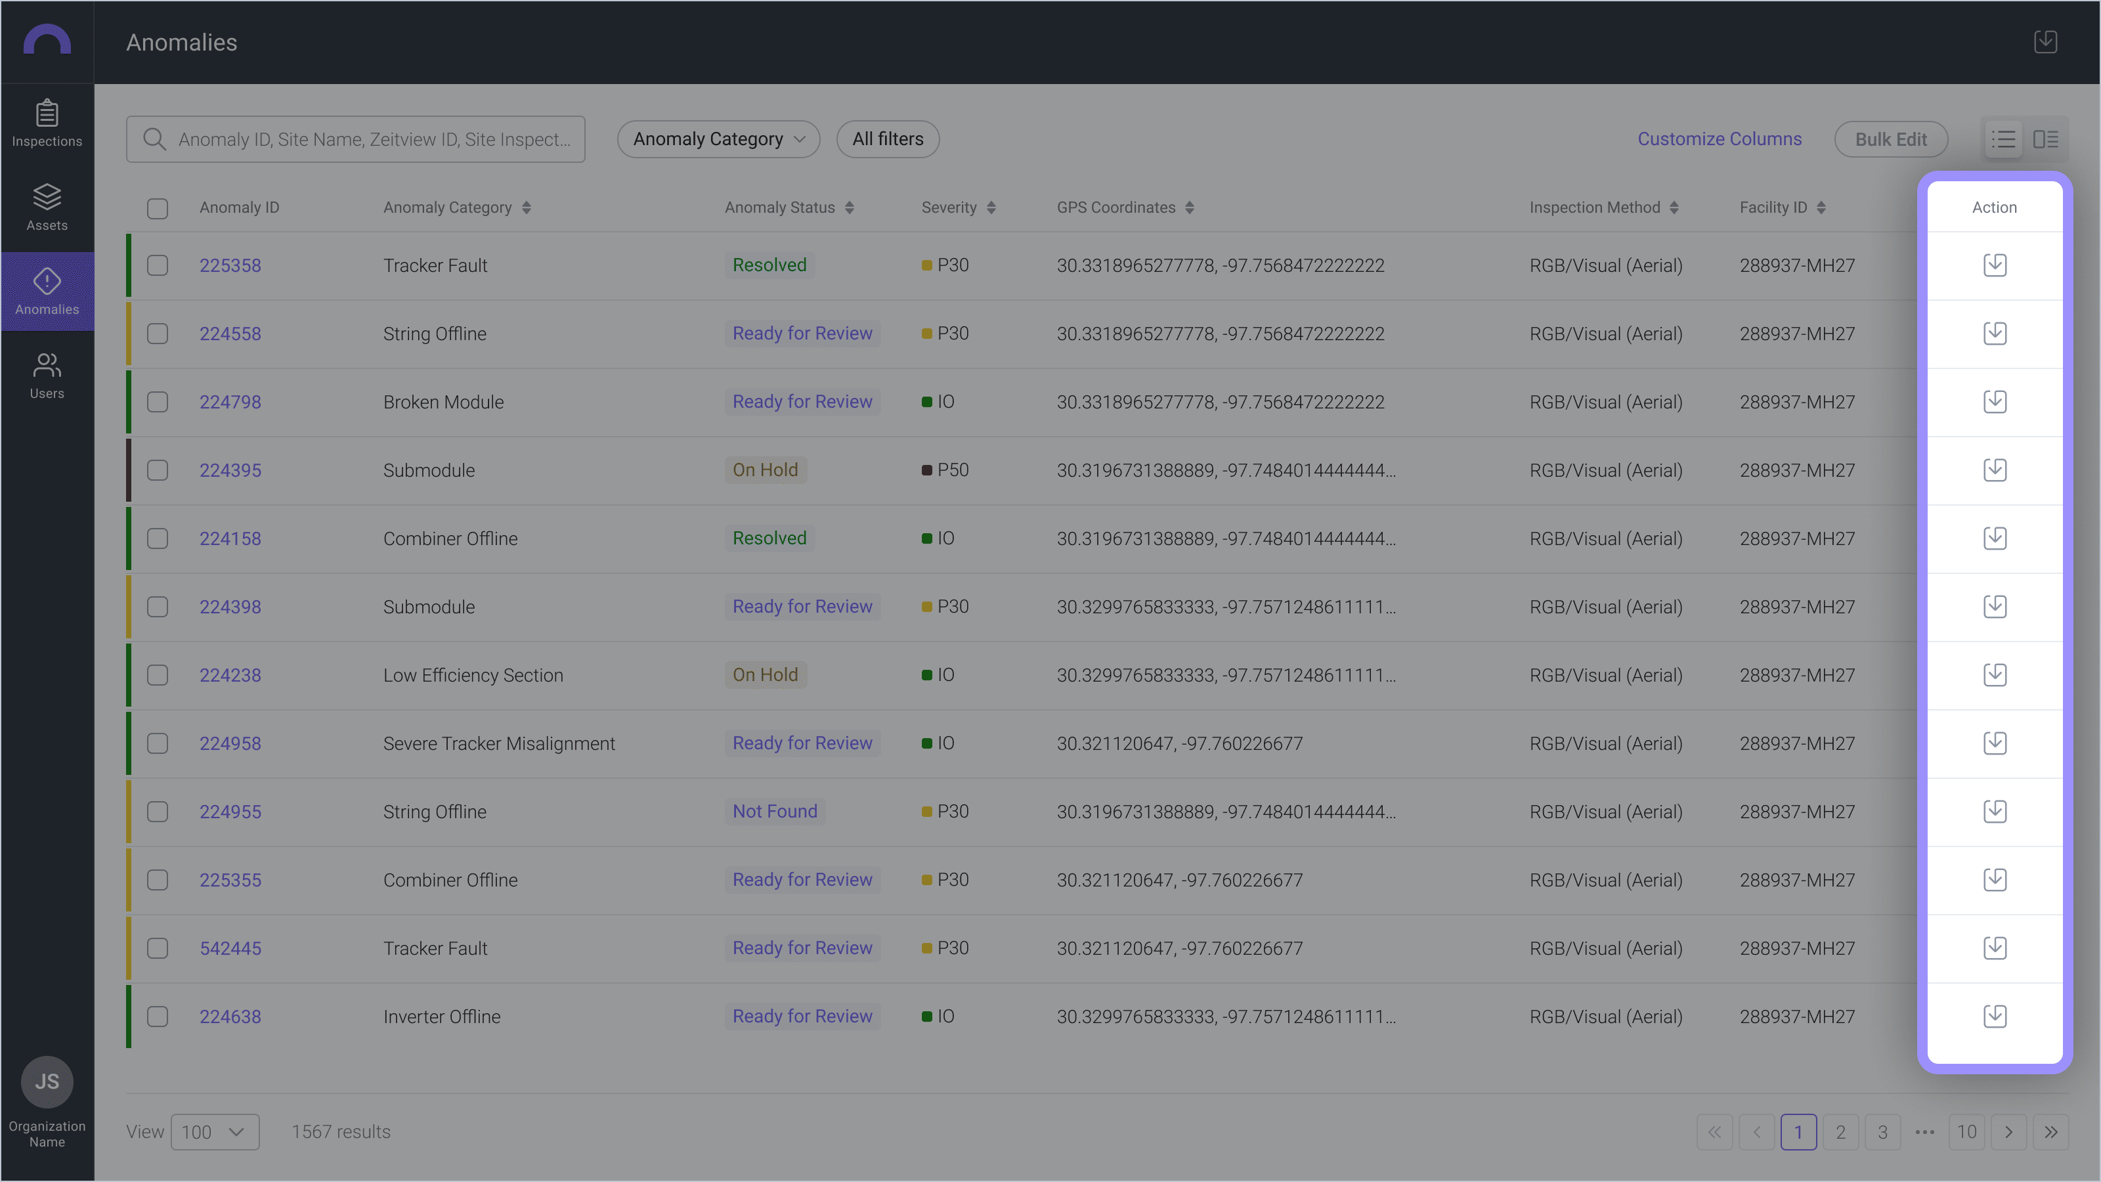The width and height of the screenshot is (2101, 1182).
Task: Select the checkbox for anomaly 224558
Action: 158,333
